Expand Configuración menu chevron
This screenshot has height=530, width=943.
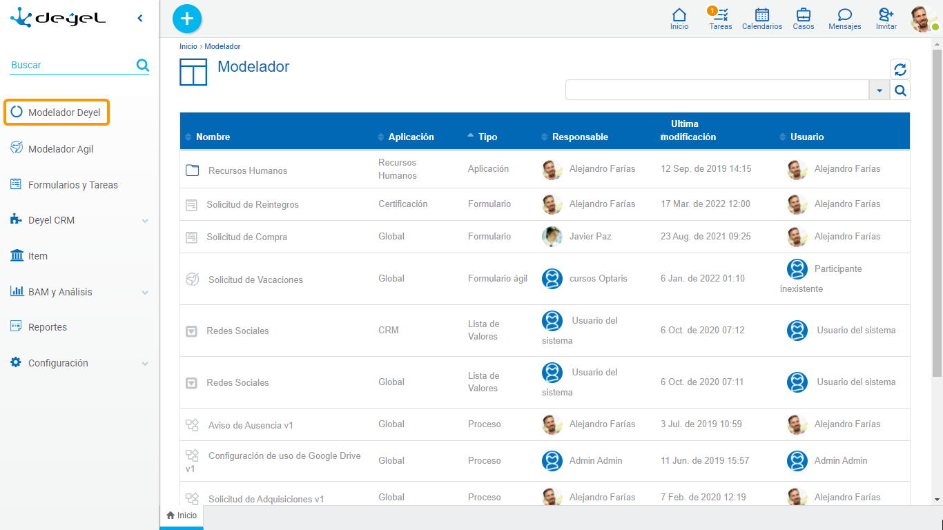[145, 364]
